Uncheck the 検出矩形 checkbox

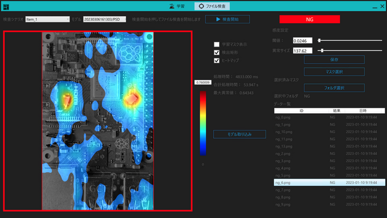pyautogui.click(x=217, y=52)
